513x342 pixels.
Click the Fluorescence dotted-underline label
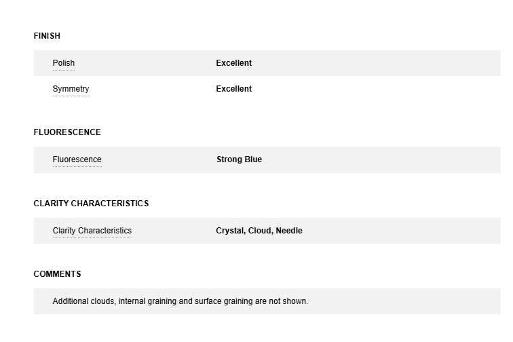coord(77,159)
